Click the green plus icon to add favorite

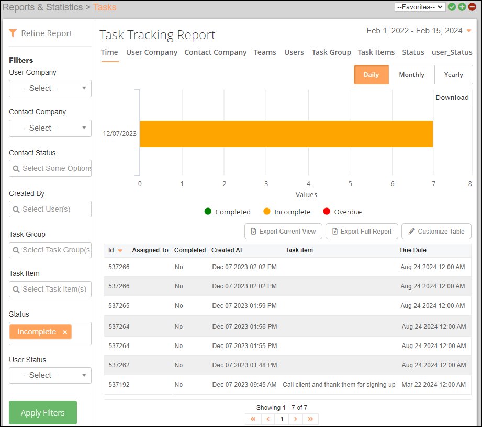click(461, 7)
